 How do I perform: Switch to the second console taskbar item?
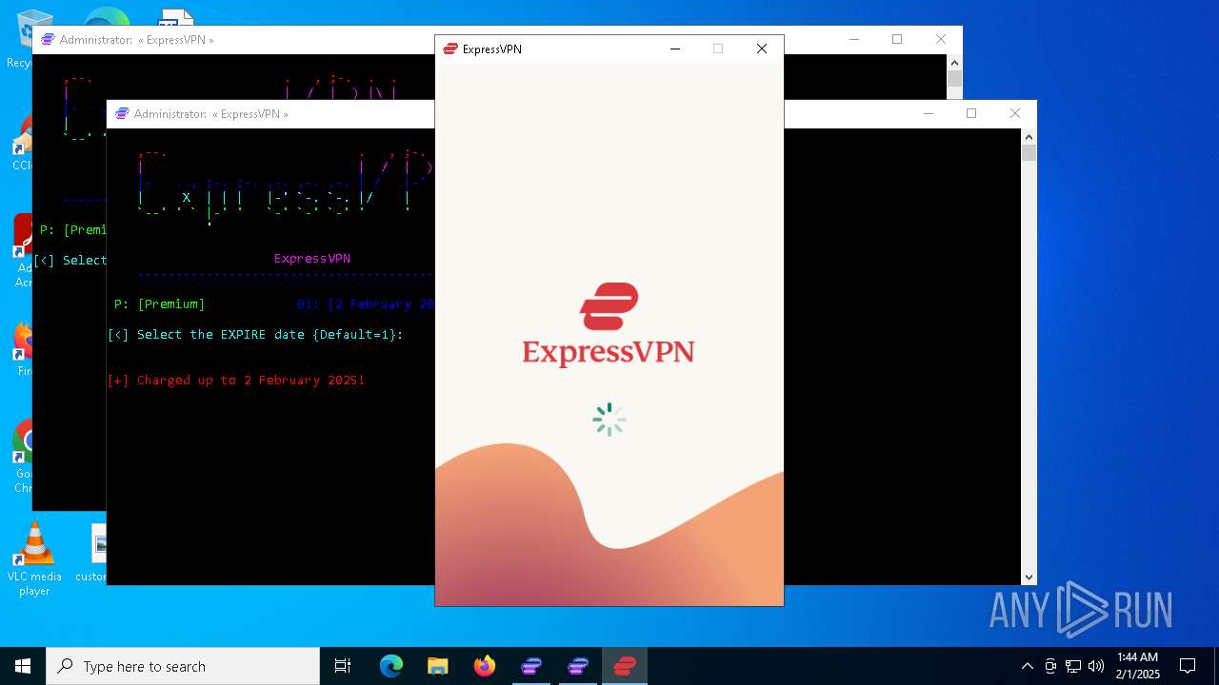point(578,666)
